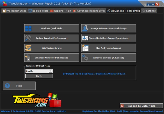Open the Backup Tools tab
The height and width of the screenshot is (114, 164).
[x=38, y=11]
